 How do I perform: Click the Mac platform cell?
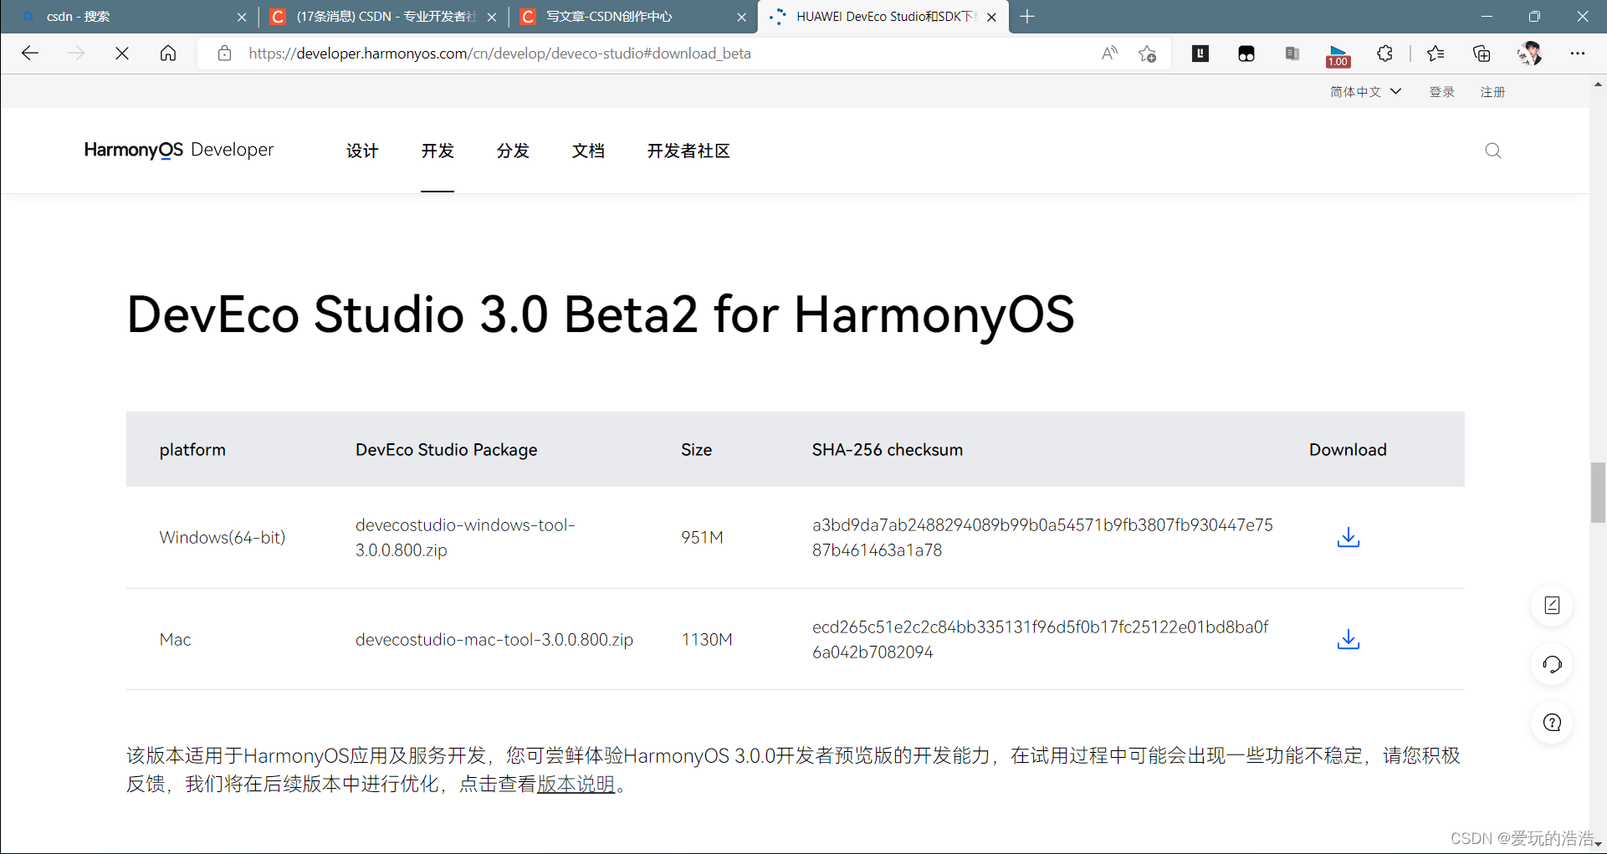tap(175, 640)
